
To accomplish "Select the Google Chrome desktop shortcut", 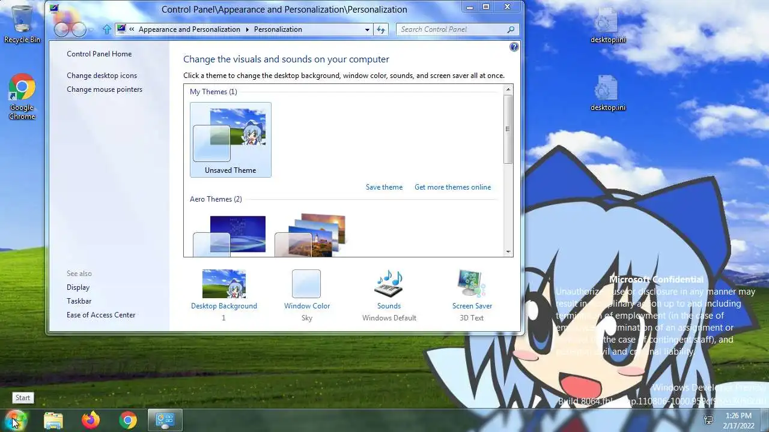I will (22, 97).
